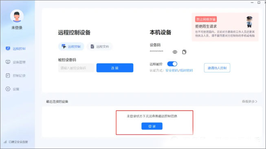Open the 临时密码 link
Image resolution: width=266 pixels, height=149 pixels.
186,70
